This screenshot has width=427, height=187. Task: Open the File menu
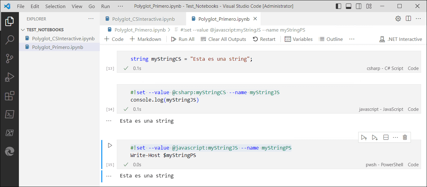coord(21,6)
